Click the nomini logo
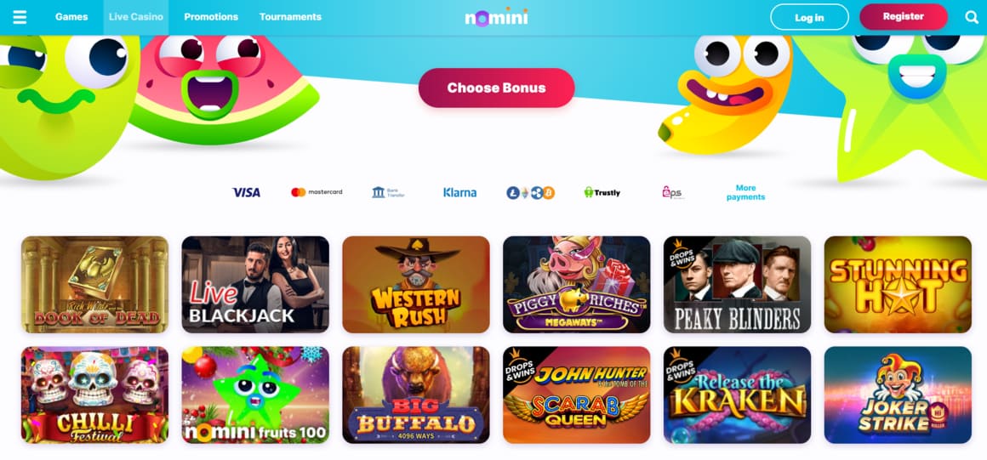987x460 pixels. [496, 17]
